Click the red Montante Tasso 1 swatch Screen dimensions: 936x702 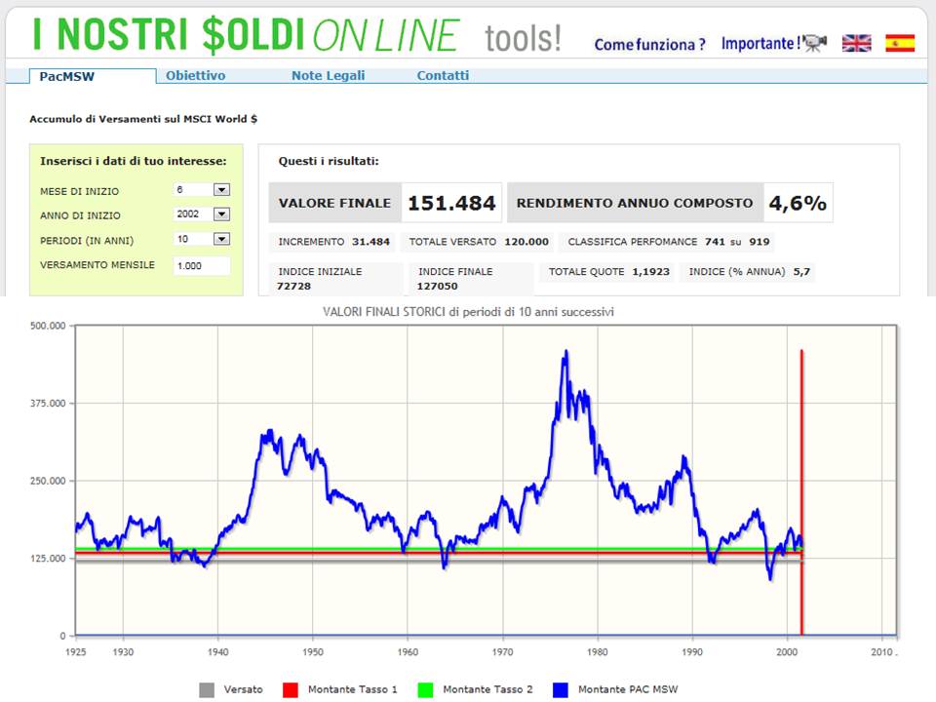pos(292,689)
